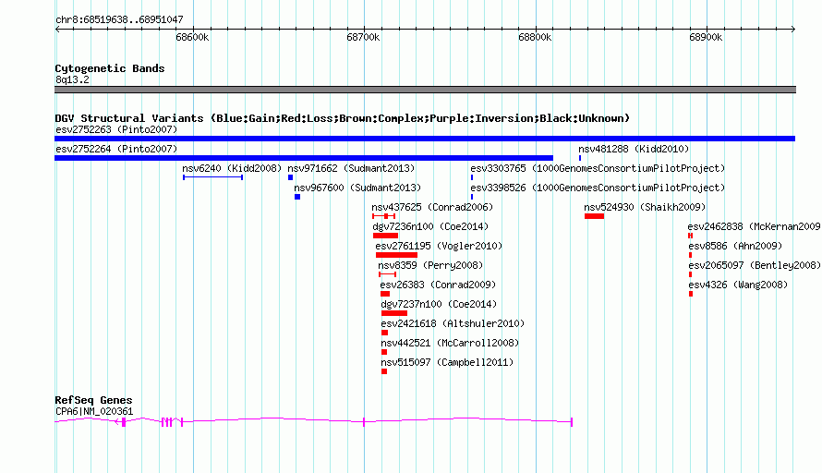
Task: Click the nsv481288 (Kidd2010) blue marker
Action: [580, 158]
